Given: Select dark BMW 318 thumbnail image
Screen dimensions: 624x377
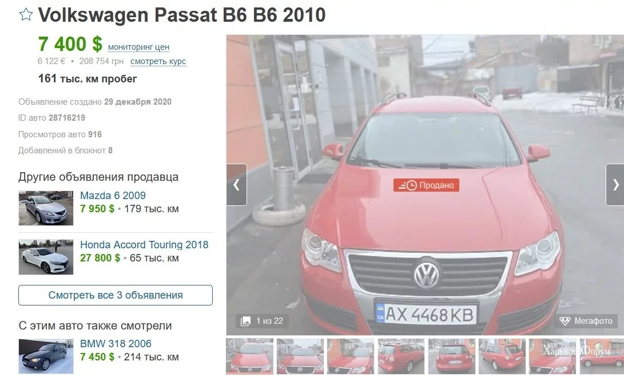Looking at the screenshot, I should click(46, 356).
